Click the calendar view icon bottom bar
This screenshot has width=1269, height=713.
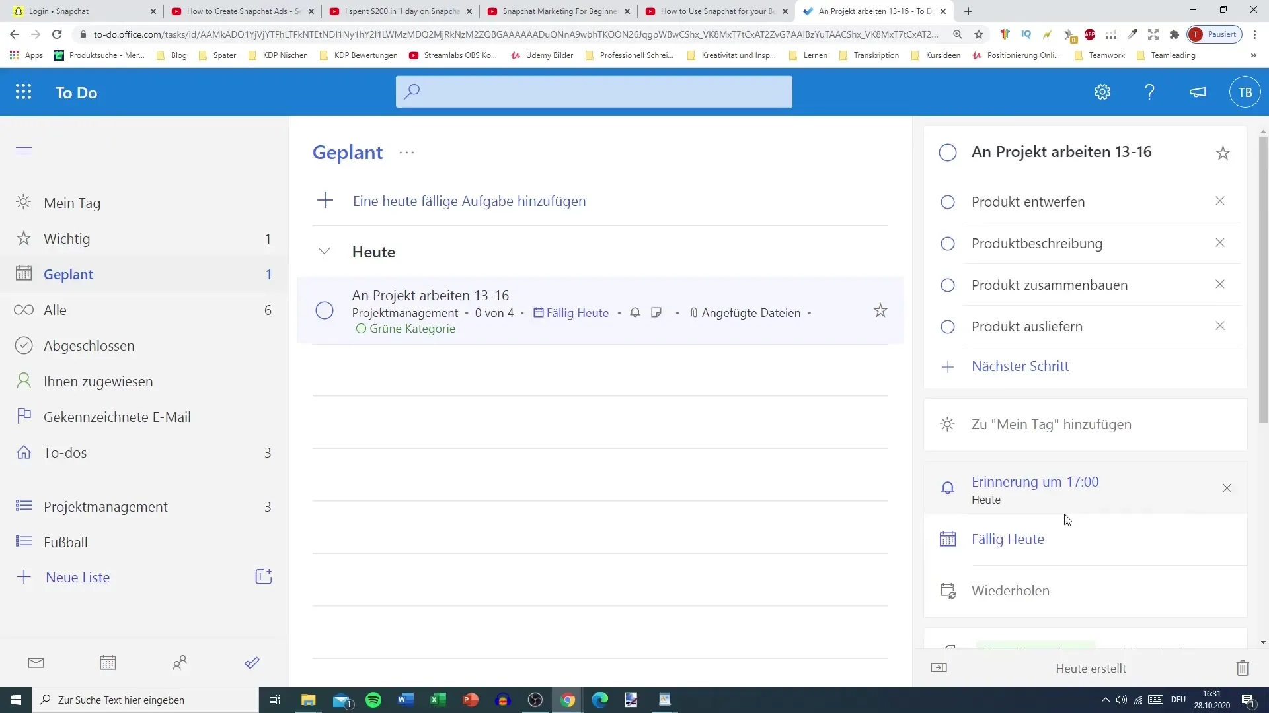[x=107, y=664]
